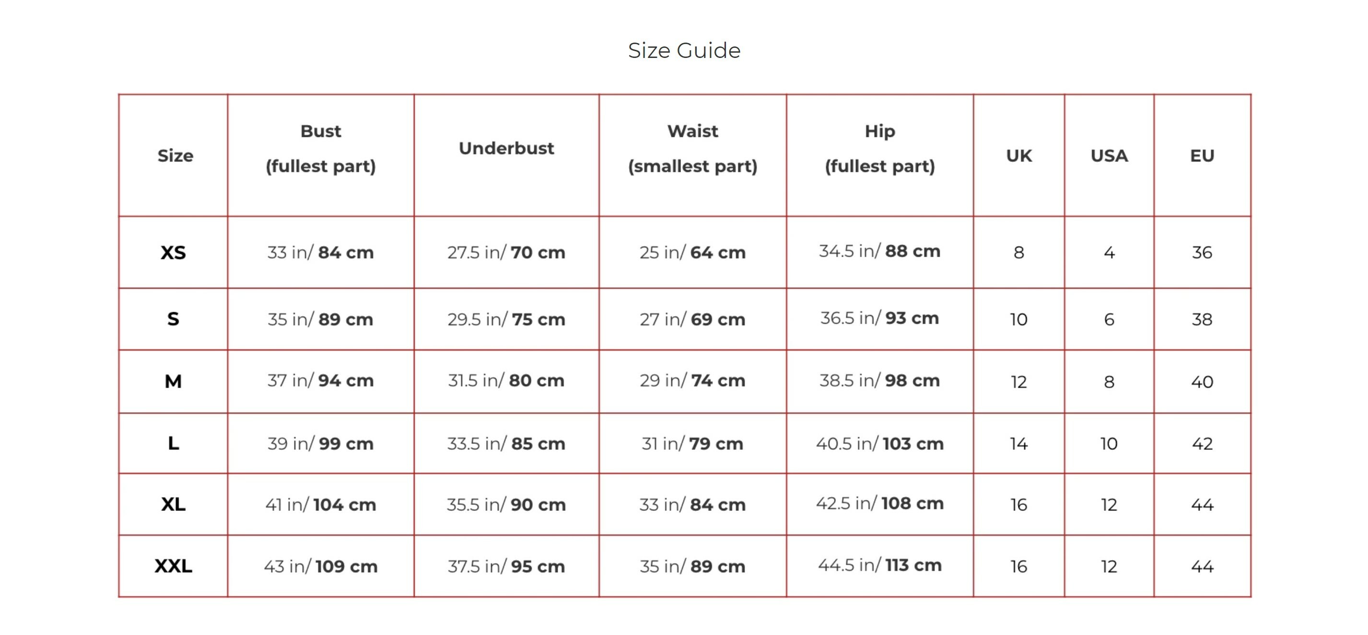Click the UK column header
The width and height of the screenshot is (1368, 635).
1018,156
